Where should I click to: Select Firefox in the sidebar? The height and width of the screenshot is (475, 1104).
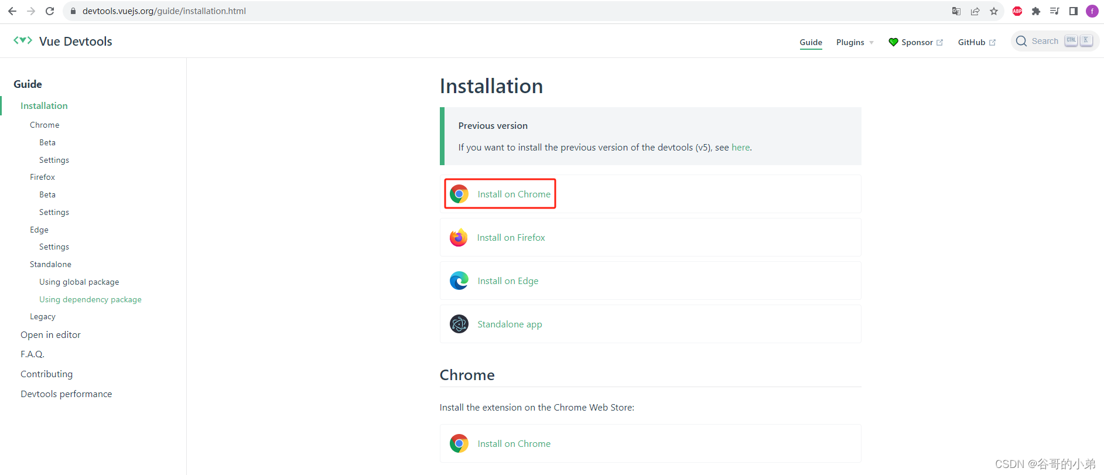tap(42, 177)
